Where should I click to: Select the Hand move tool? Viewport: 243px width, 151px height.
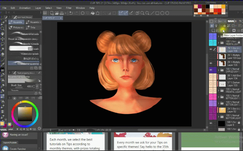(x=3, y=34)
